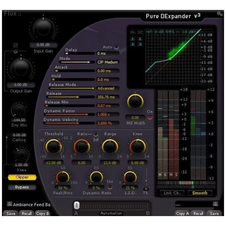Open preset B selector arrows
This screenshot has height=226, width=226.
click(x=215, y=204)
